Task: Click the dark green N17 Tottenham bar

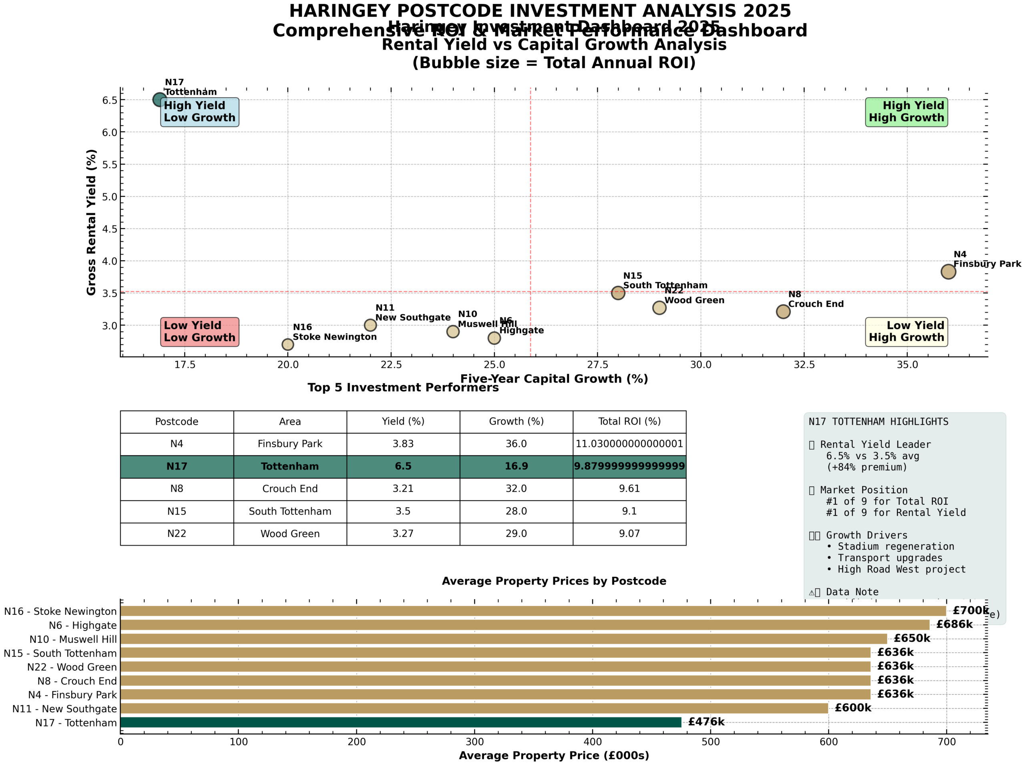Action: click(x=401, y=722)
